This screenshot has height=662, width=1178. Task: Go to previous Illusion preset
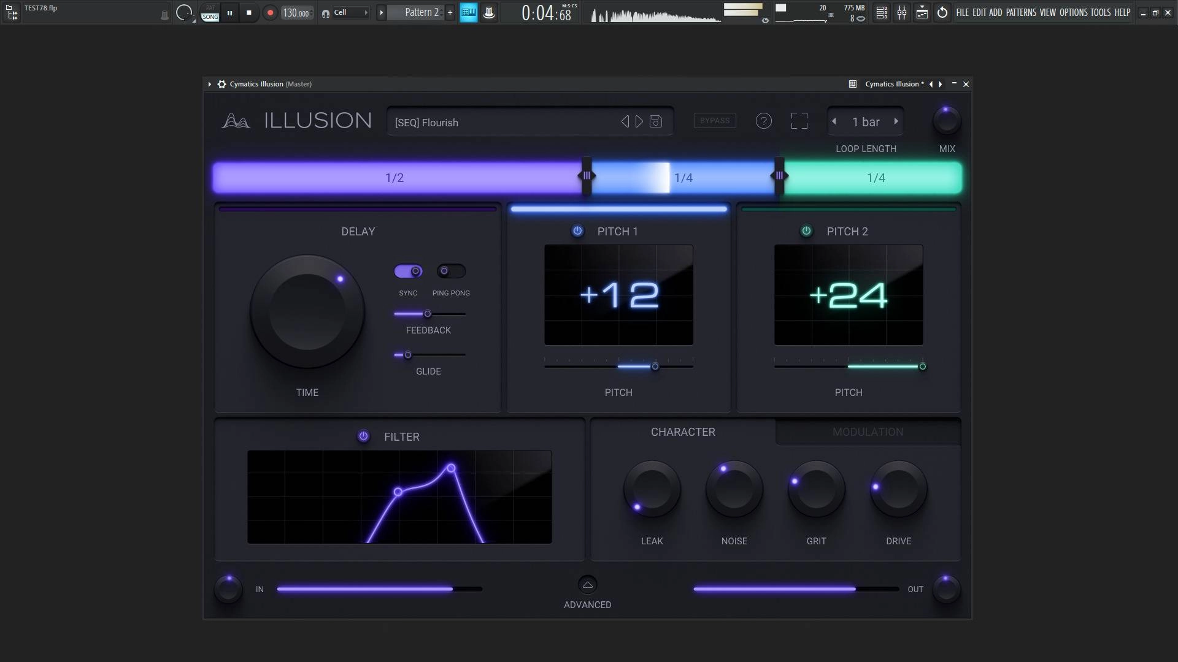coord(625,121)
